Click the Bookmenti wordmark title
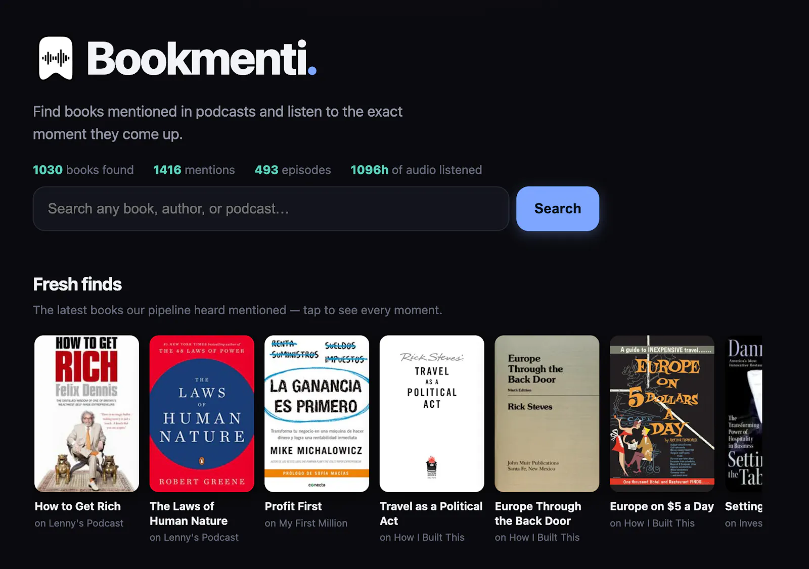 tap(202, 59)
